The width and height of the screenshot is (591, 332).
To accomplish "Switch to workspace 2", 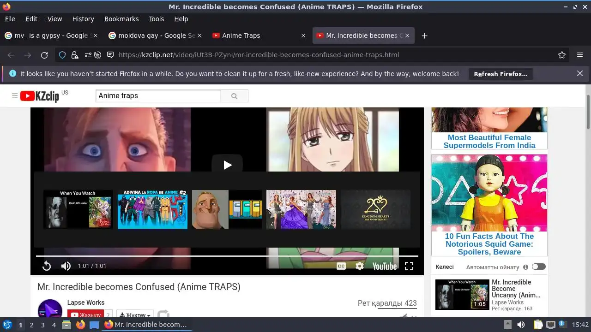I will click(x=31, y=325).
